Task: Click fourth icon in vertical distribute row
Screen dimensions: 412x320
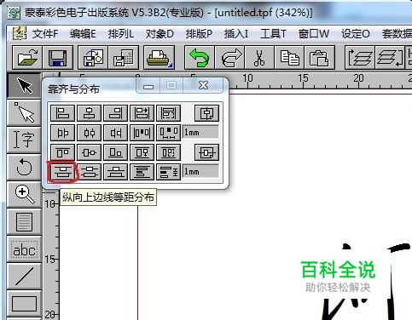Action: (142, 172)
